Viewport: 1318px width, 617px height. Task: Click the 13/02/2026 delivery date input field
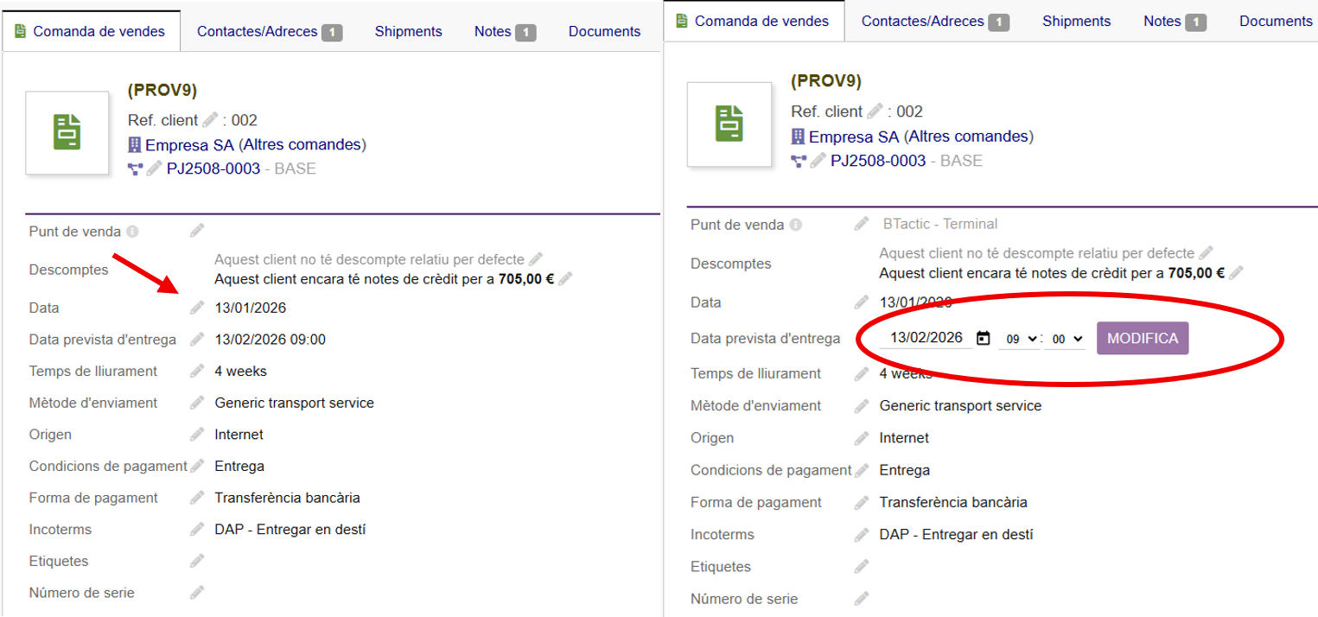coord(926,338)
